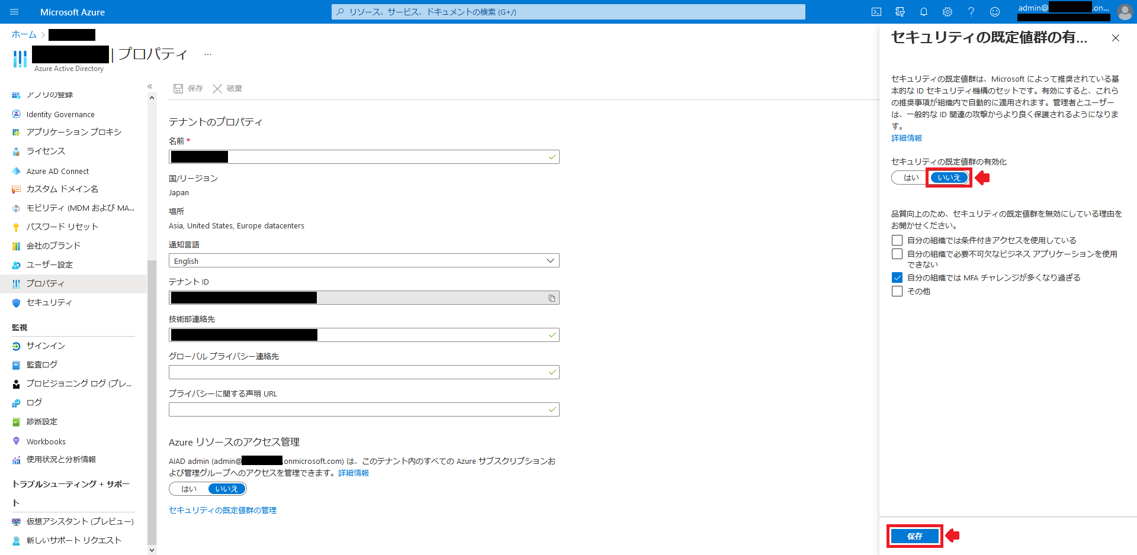1137x555 pixels.
Task: Open the more options ellipsis beside プロパティ
Action: (208, 54)
